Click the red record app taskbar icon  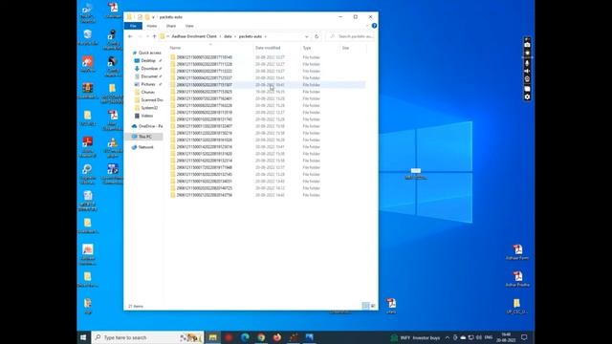point(229,337)
